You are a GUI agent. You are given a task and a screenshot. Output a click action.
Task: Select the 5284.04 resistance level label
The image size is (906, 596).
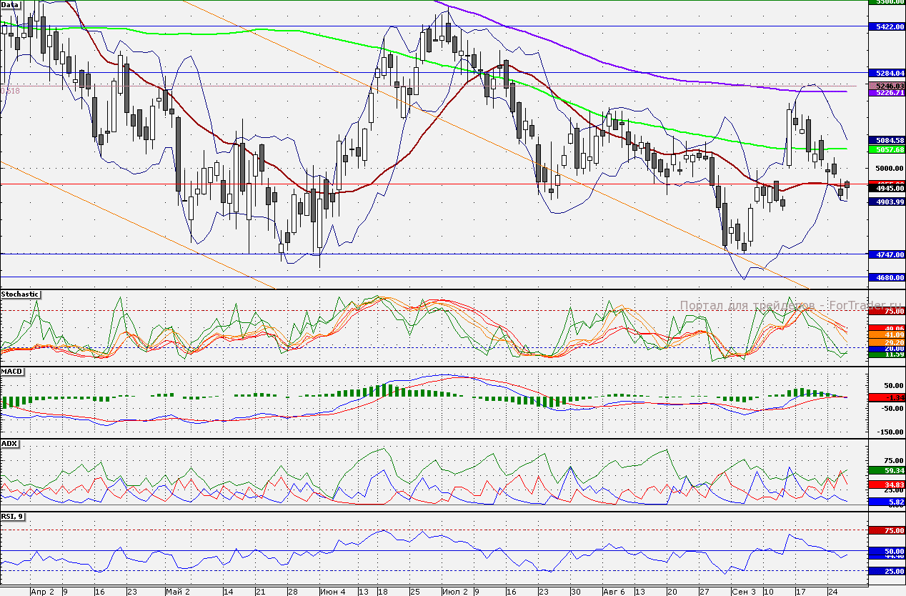(886, 73)
